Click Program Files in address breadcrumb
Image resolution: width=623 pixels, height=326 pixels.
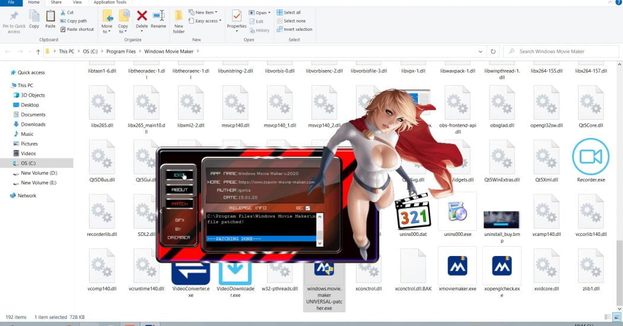[121, 51]
